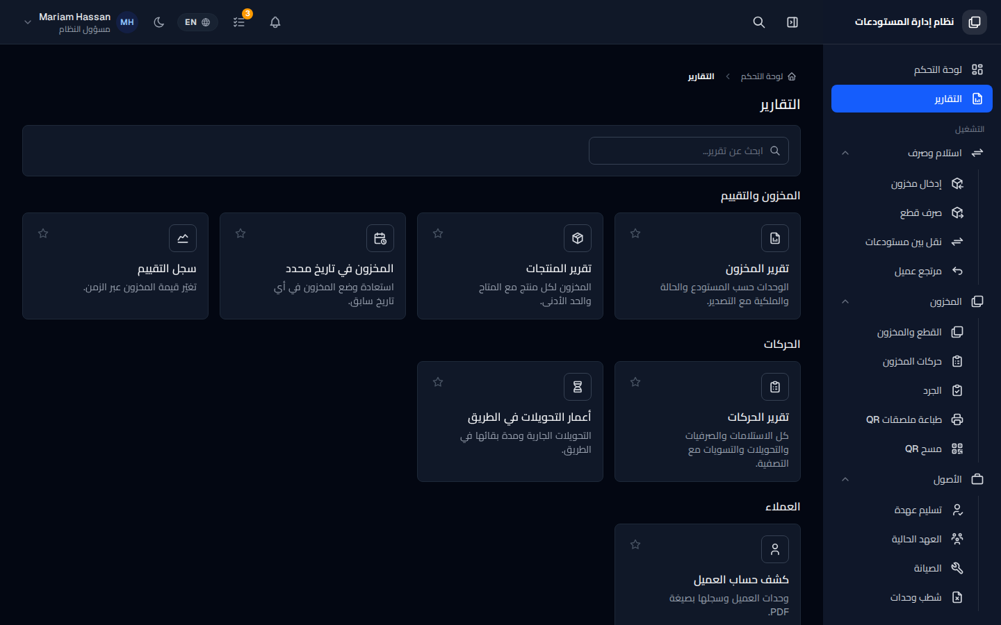Screen dimensions: 1001x625
Task: Go to لوحة التحكم in the sidebar
Action: coord(912,69)
